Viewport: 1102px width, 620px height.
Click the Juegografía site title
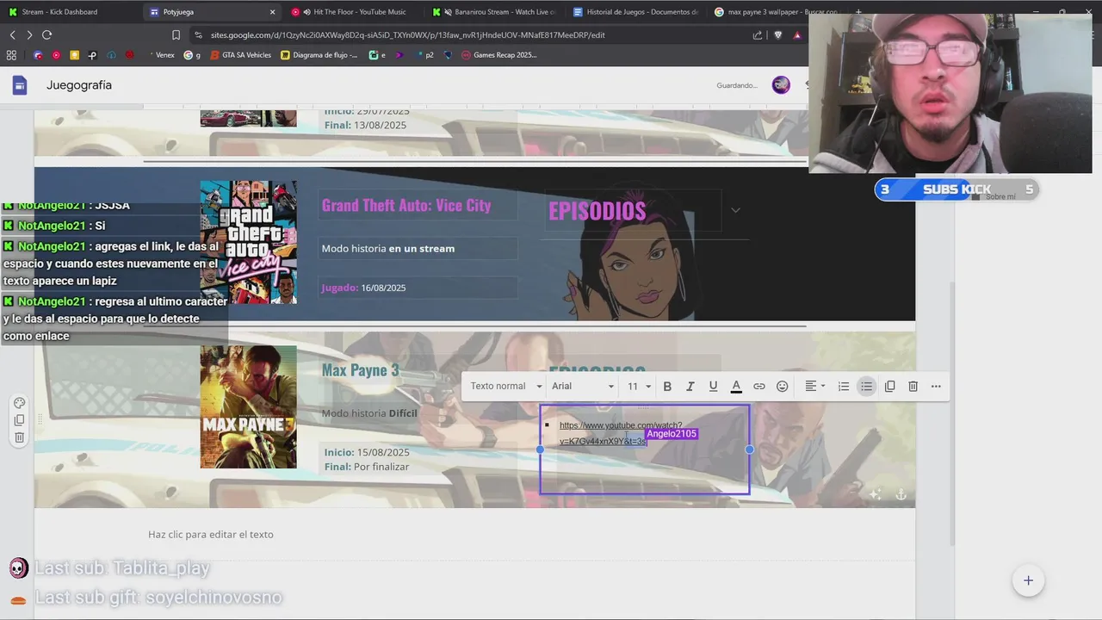(79, 85)
